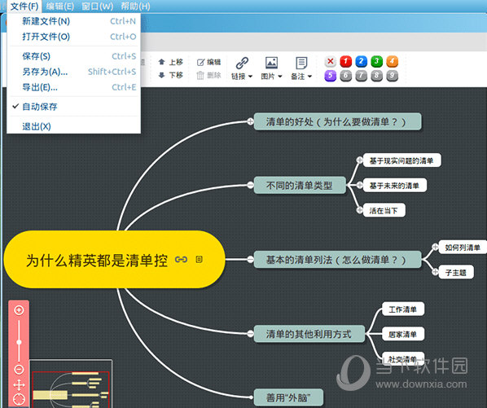The width and height of the screenshot is (487, 408).
Task: Select 工作清单 subtopic
Action: click(403, 309)
